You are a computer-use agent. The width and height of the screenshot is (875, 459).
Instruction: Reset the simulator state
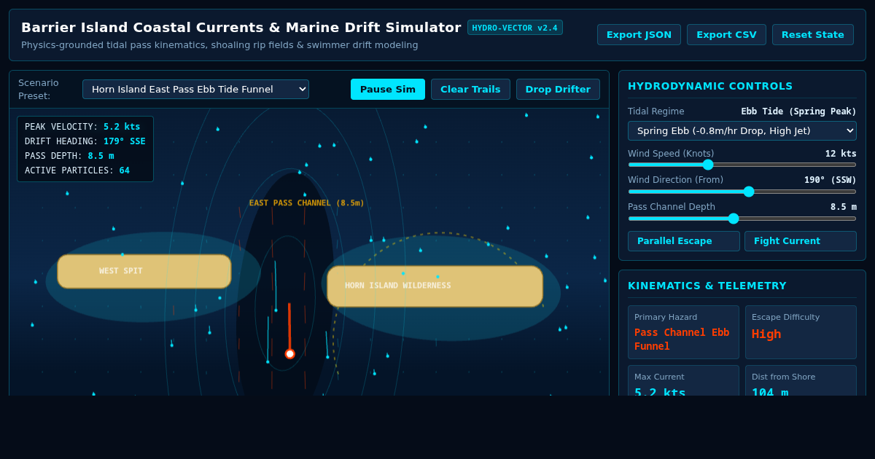813,34
